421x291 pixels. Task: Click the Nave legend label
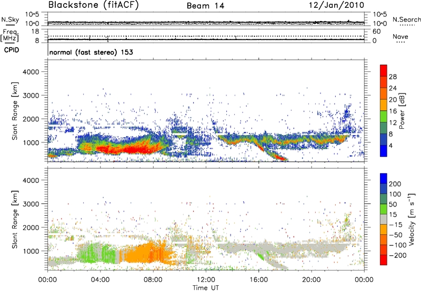(x=400, y=37)
